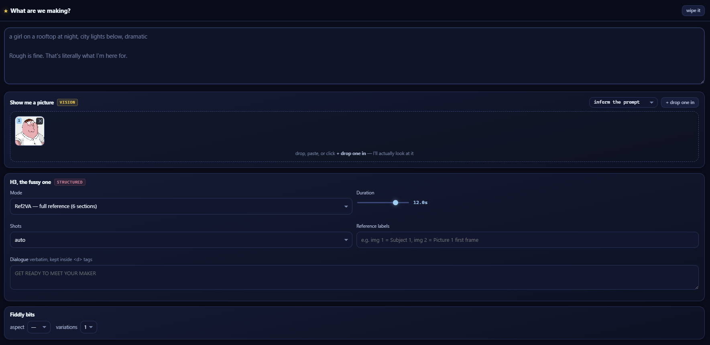Click the number 1 badge on the thumbnail
This screenshot has width=710, height=345.
[19, 120]
